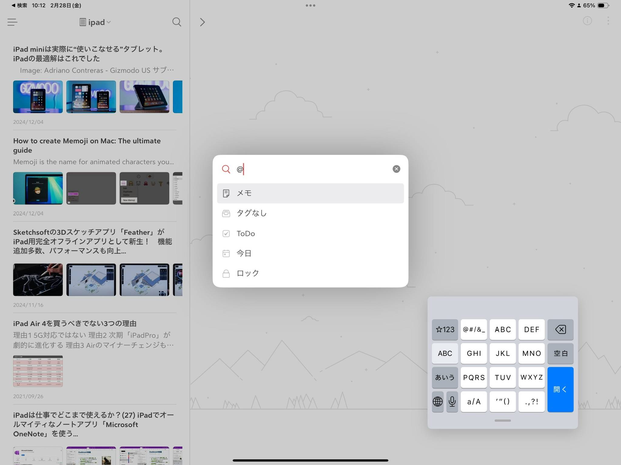
Task: Click the calendar icon beside 今日
Action: (226, 253)
